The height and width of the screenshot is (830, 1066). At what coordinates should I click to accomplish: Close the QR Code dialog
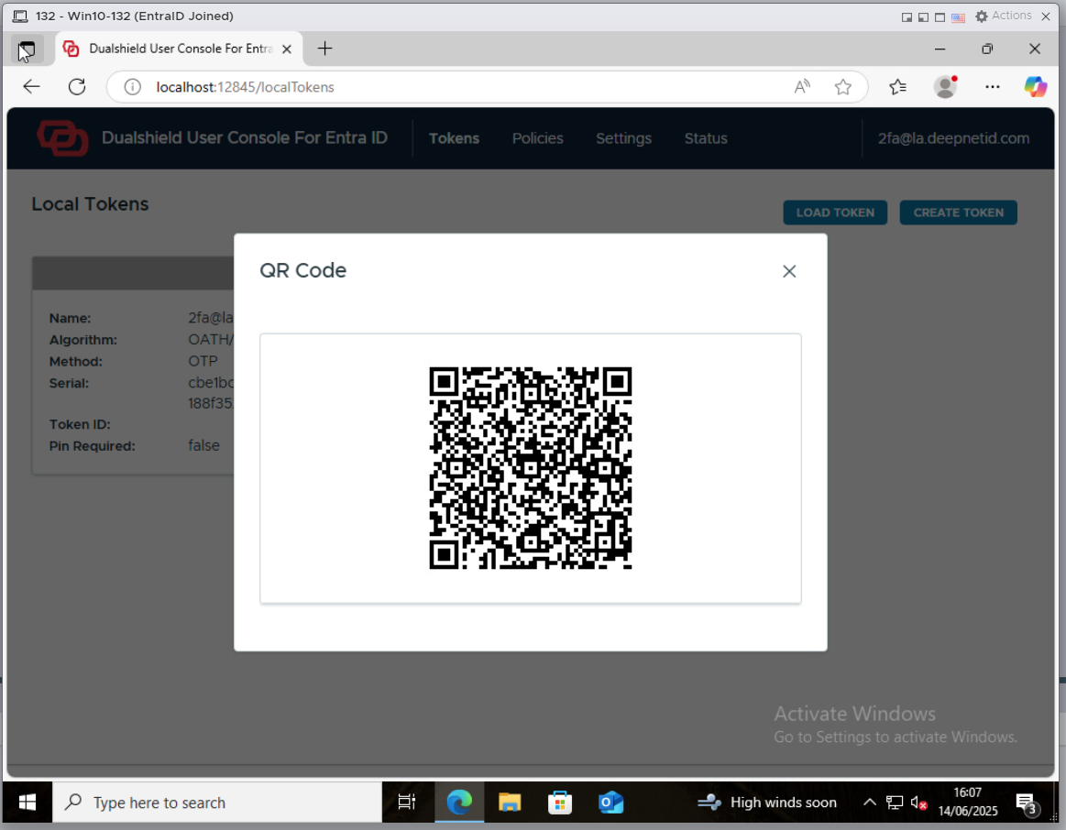(789, 271)
